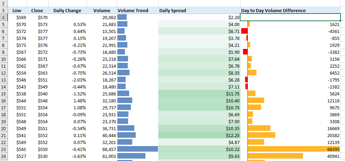Click volume cell 88,457

coord(102,149)
